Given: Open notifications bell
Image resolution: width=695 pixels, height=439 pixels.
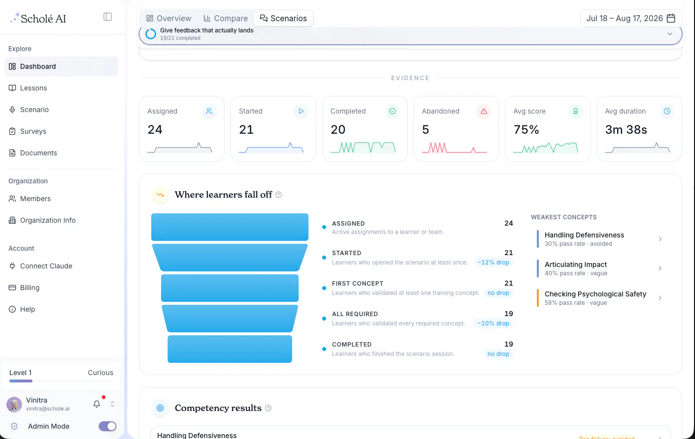Looking at the screenshot, I should [97, 404].
